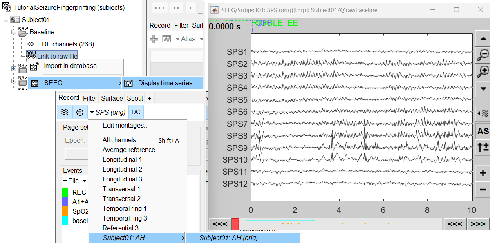Toggle AS auto-scale amplitude button

(483, 131)
